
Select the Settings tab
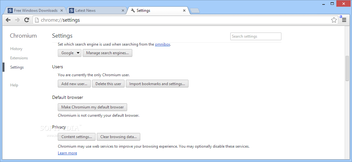click(x=158, y=11)
